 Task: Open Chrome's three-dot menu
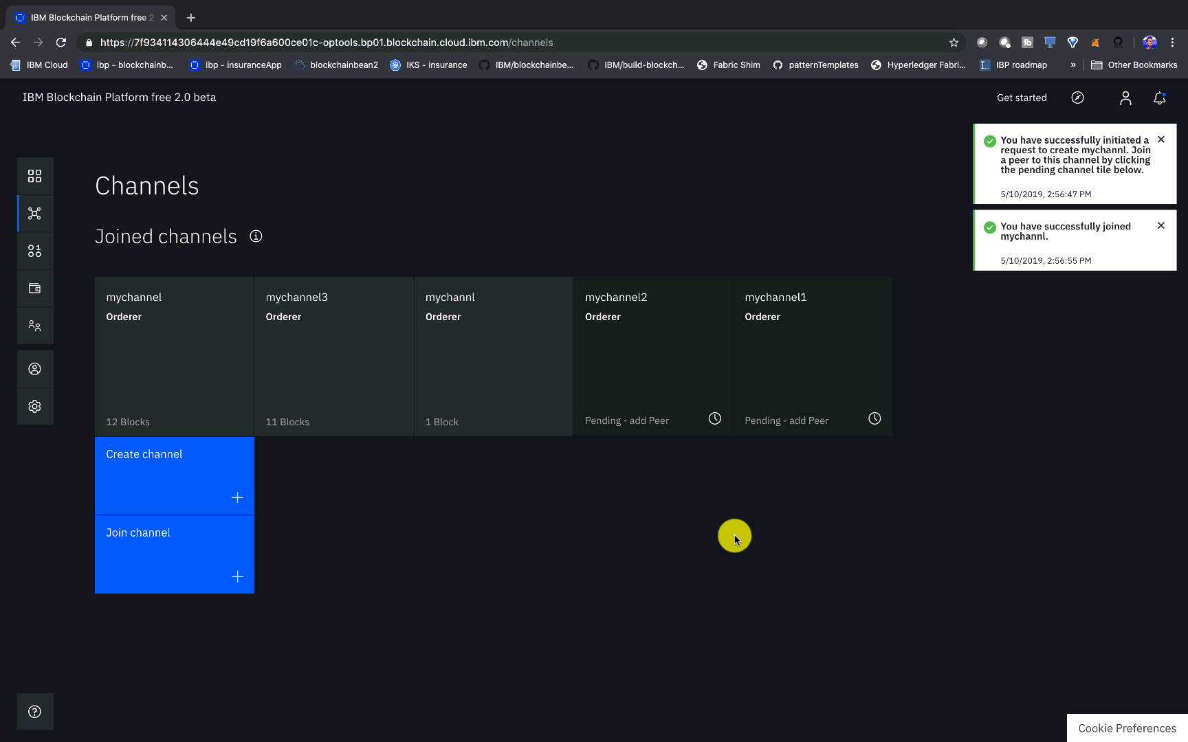pyautogui.click(x=1173, y=43)
